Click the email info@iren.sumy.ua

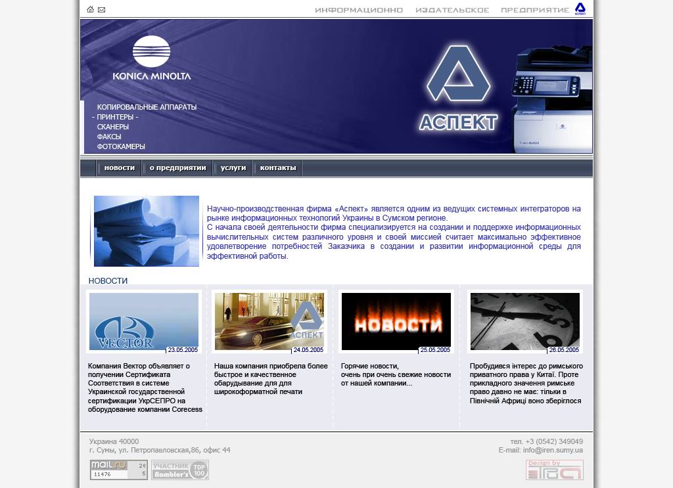pos(553,451)
